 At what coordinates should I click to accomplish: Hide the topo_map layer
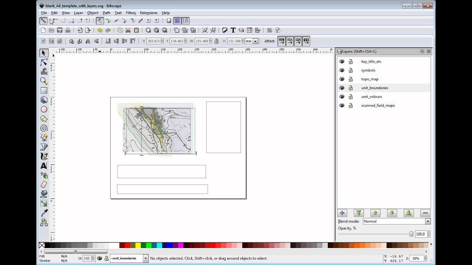pos(342,79)
